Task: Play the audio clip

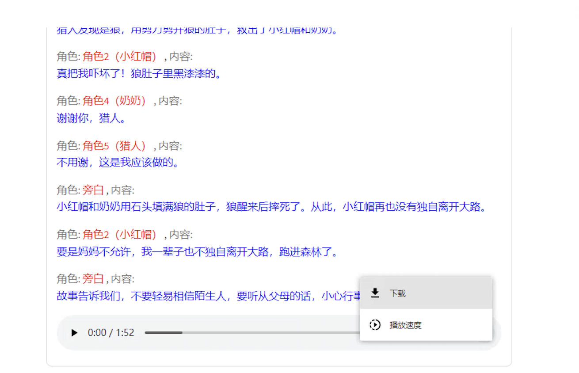Action: [74, 333]
